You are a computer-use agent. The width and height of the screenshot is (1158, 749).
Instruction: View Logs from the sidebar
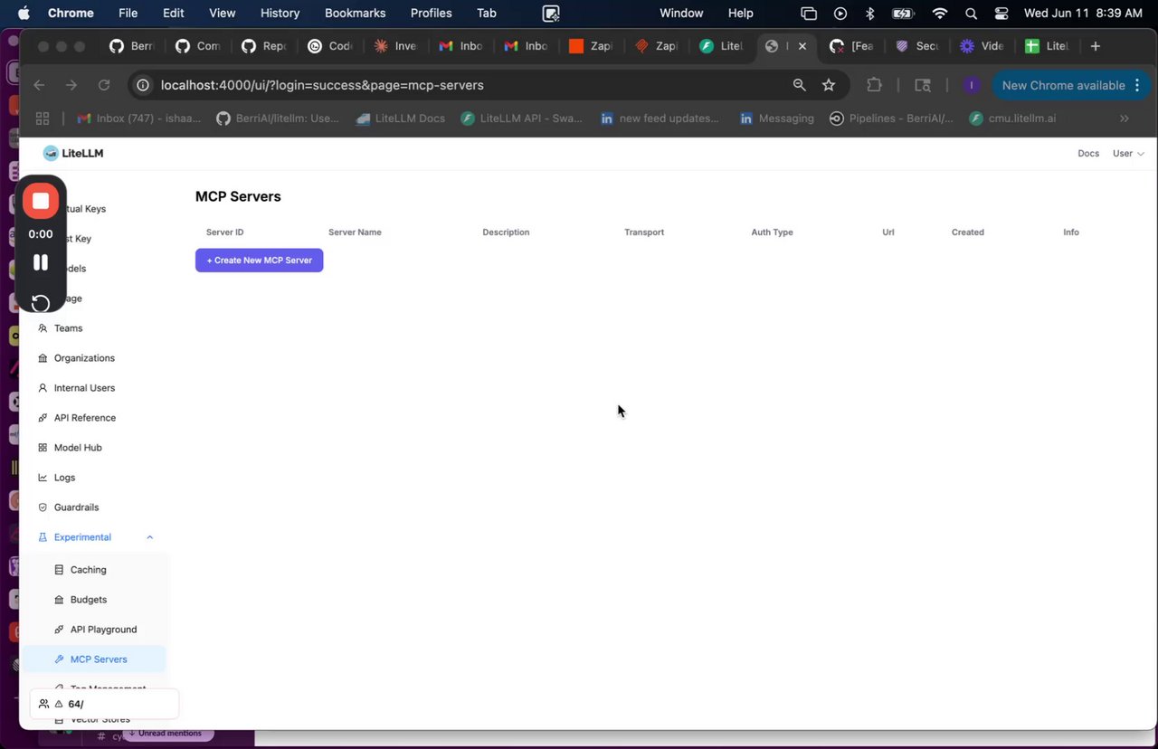tap(64, 478)
